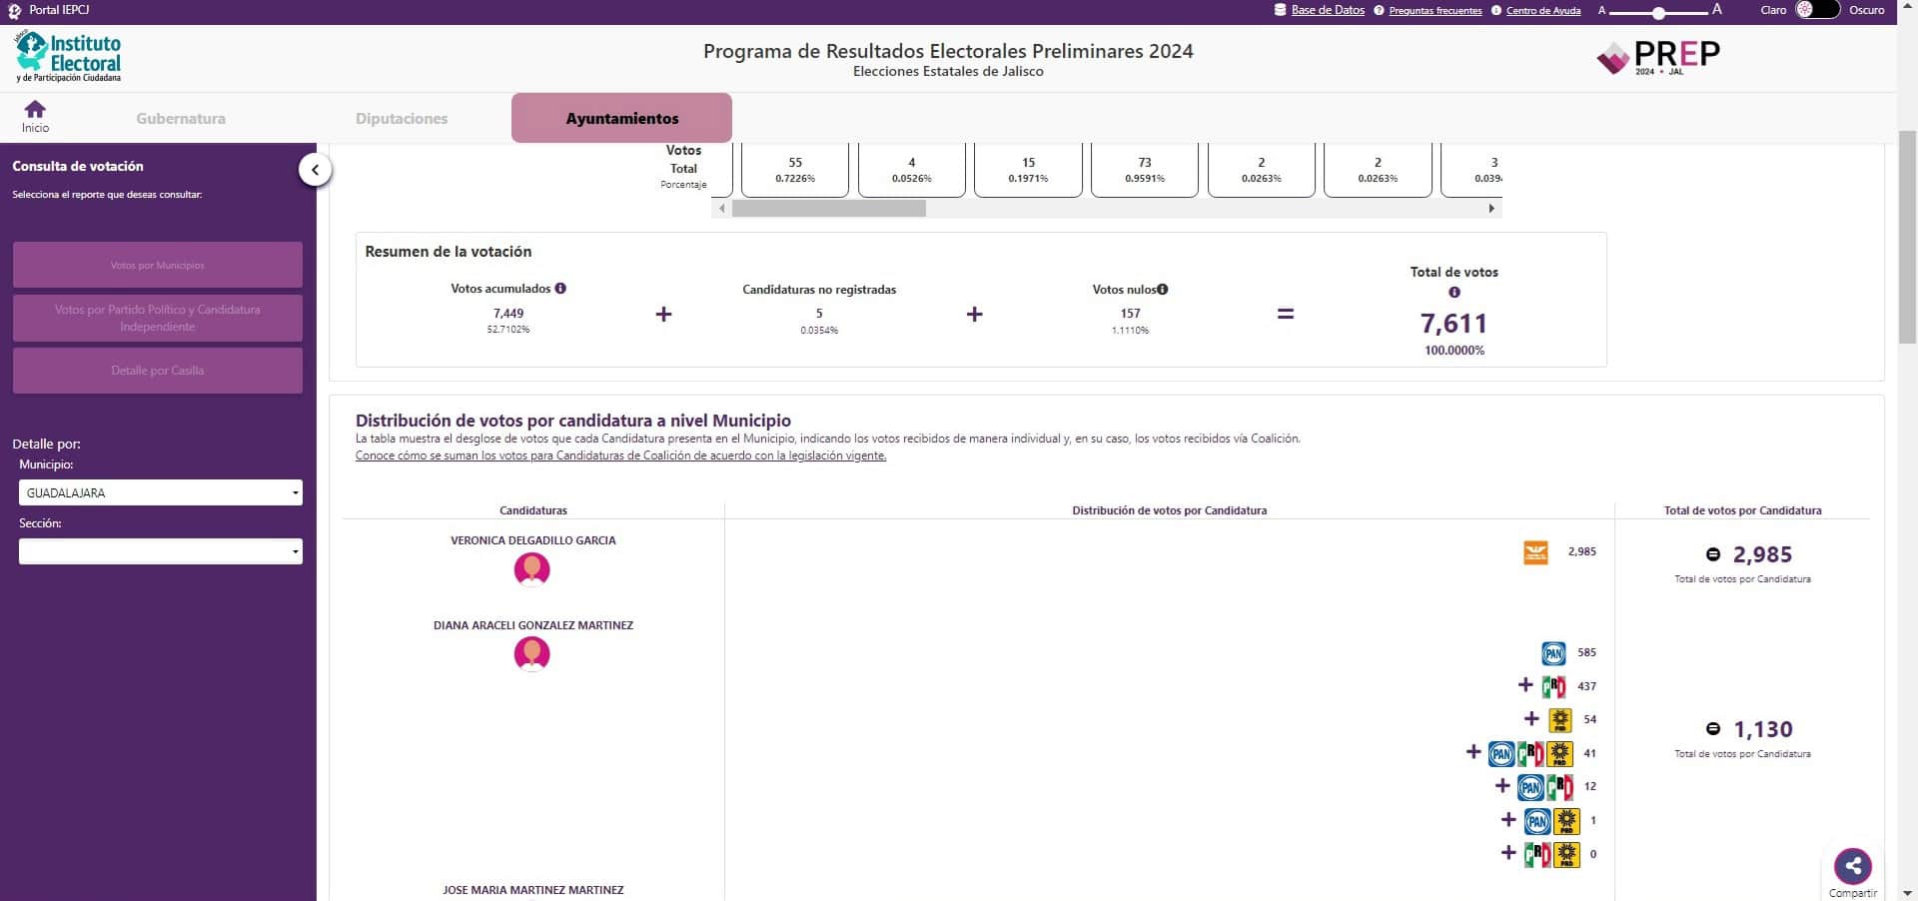This screenshot has height=901, width=1918.
Task: Click candidate name JOSE MARIA MARTINEZ MARTINEZ
Action: pos(533,890)
